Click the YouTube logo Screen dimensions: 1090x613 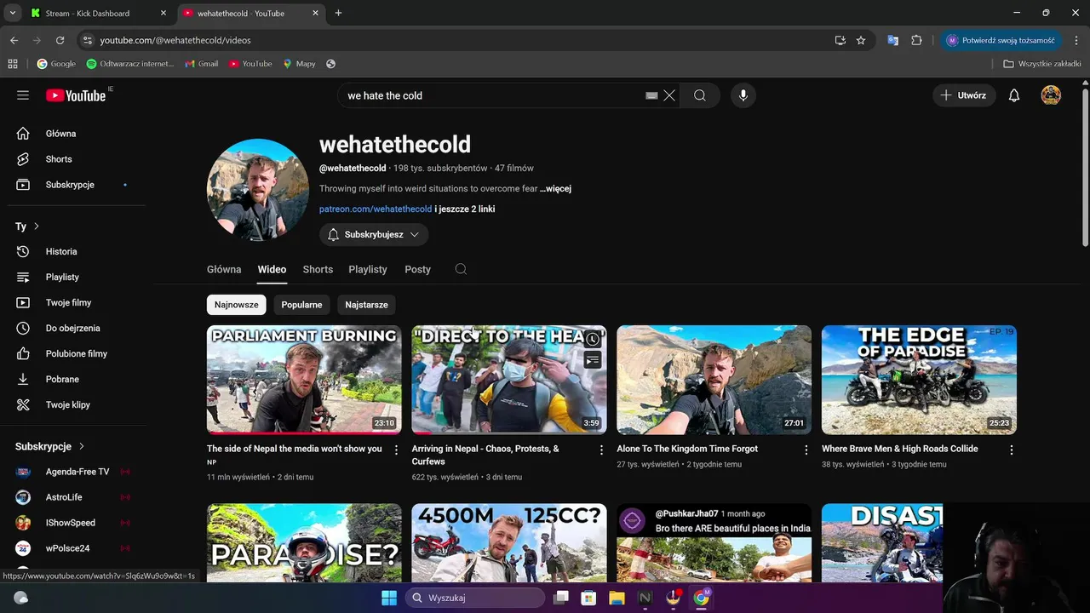[76, 95]
